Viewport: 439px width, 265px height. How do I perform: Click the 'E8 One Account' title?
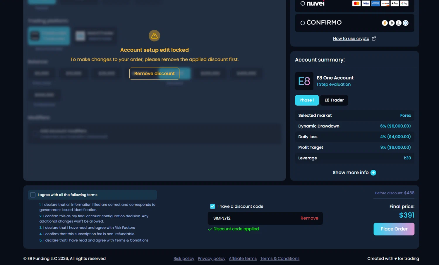(x=335, y=78)
